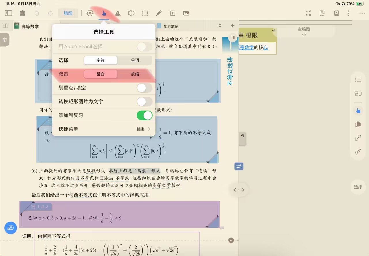
Task: Select the text highlight tool
Action: [118, 13]
